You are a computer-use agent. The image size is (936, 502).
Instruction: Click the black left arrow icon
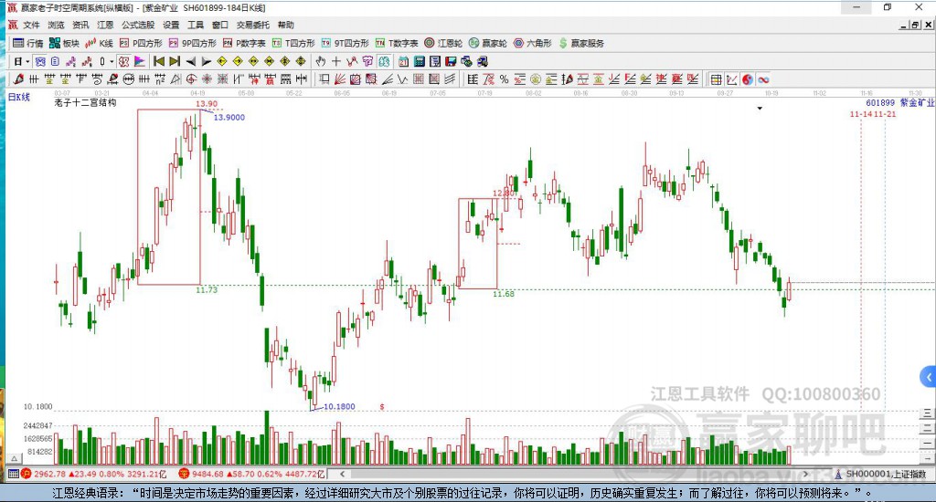click(x=191, y=61)
